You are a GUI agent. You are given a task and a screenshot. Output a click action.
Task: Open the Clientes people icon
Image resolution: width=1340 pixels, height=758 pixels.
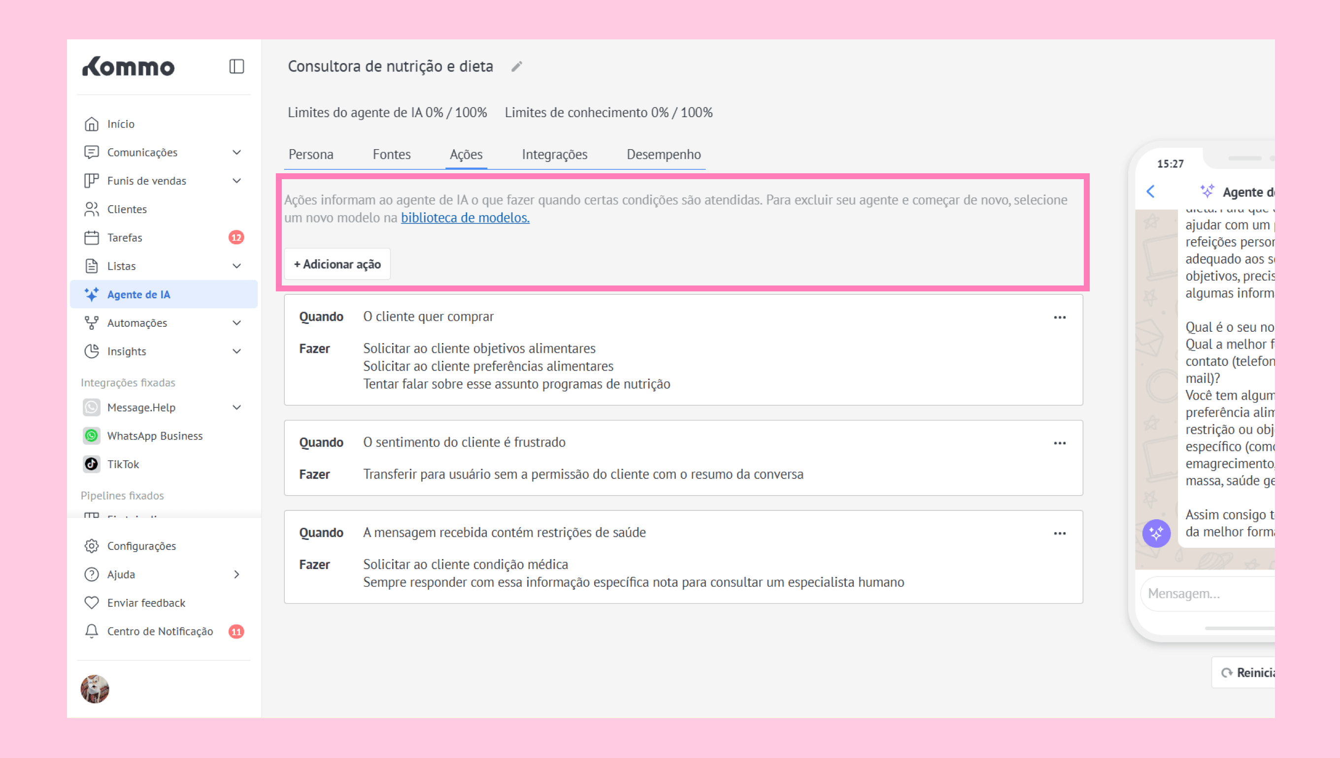point(92,209)
